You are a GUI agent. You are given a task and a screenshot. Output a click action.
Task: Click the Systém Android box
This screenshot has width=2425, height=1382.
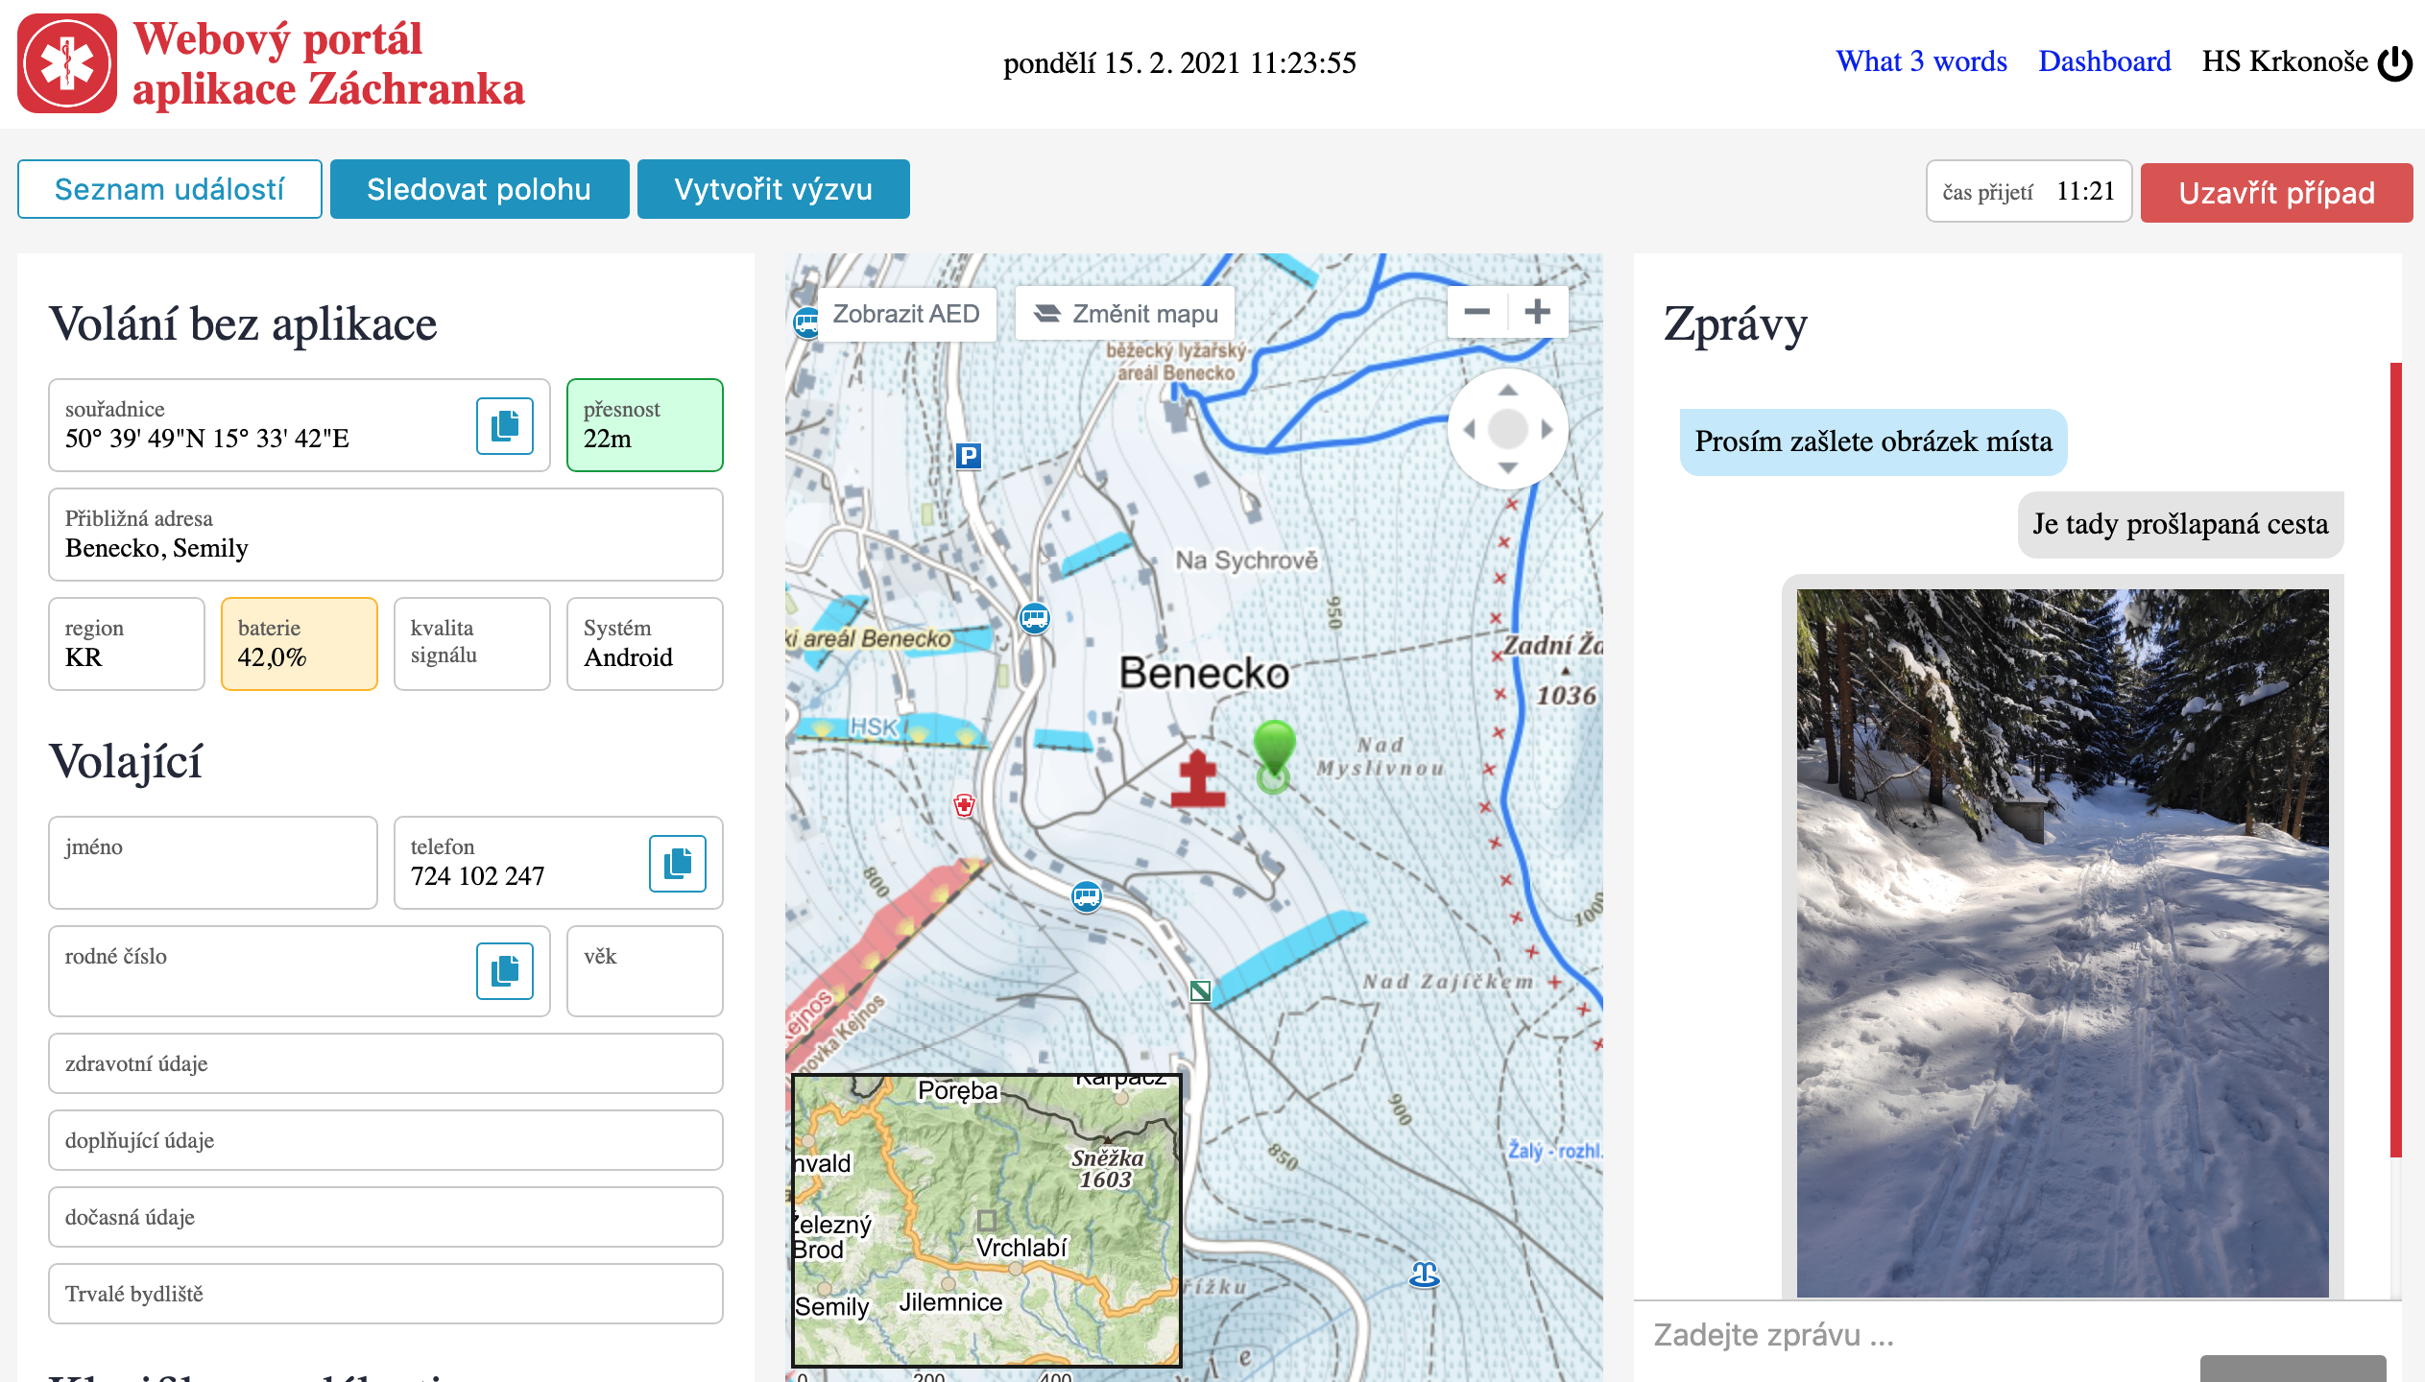[645, 644]
